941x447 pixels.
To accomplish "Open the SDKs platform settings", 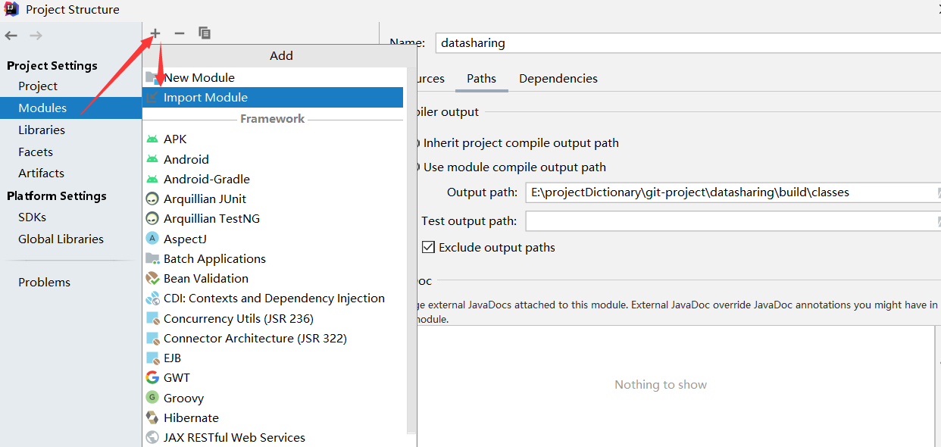I will [x=33, y=217].
